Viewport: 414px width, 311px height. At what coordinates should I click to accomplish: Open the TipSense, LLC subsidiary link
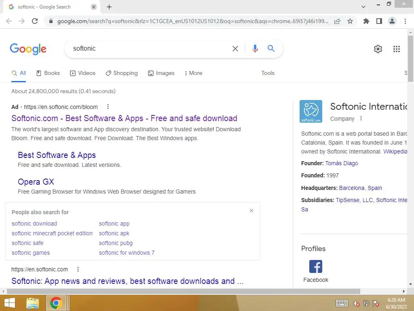coord(354,200)
